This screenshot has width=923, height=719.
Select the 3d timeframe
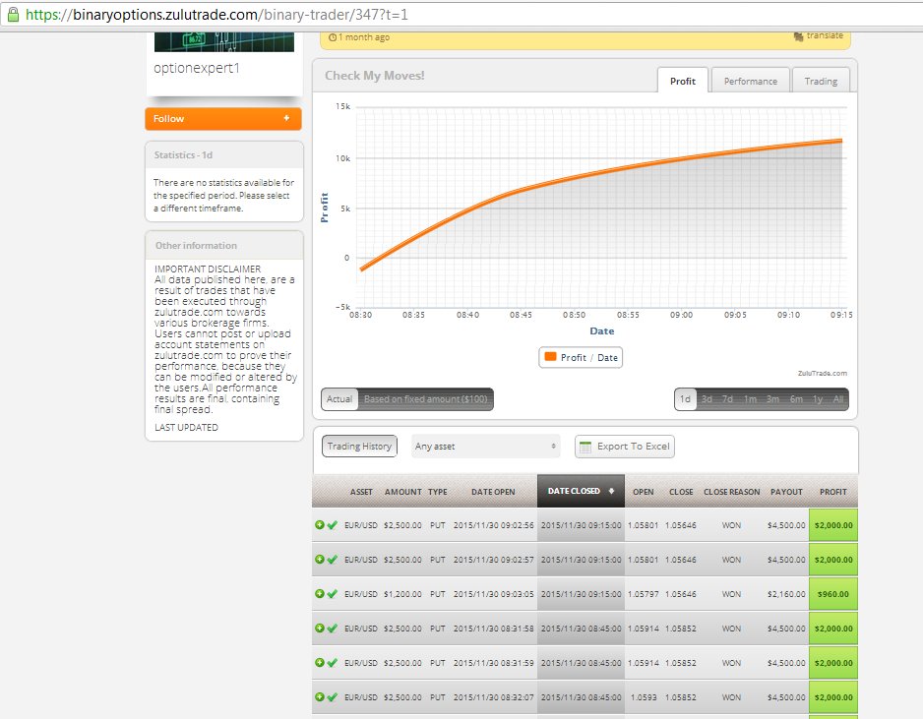707,399
